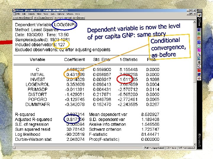
Task: Click the View button on equation toolbar
Action: click(x=15, y=18)
